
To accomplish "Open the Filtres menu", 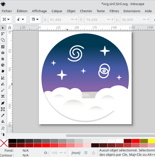I will [114, 11].
